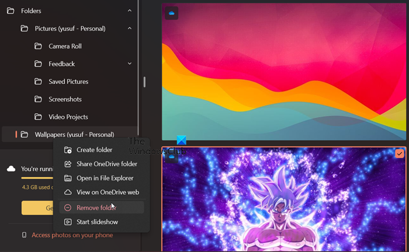Click the "You're runni" storage warning text
The height and width of the screenshot is (252, 409).
click(37, 169)
